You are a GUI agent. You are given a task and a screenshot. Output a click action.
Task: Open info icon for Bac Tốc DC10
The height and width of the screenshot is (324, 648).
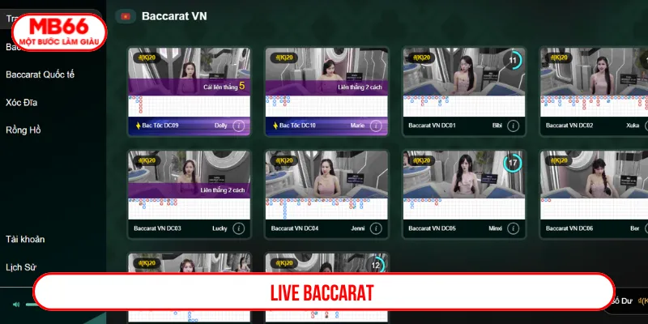[376, 126]
